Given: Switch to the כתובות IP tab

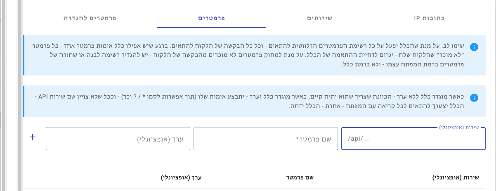Looking at the screenshot, I should (x=429, y=19).
